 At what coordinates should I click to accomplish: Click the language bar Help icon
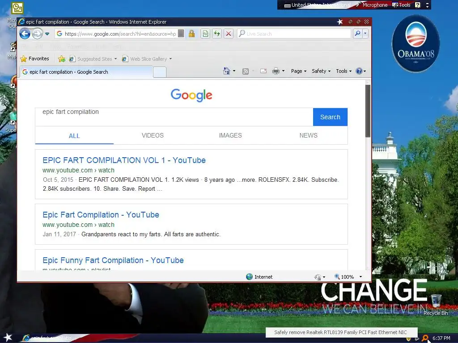pyautogui.click(x=418, y=5)
